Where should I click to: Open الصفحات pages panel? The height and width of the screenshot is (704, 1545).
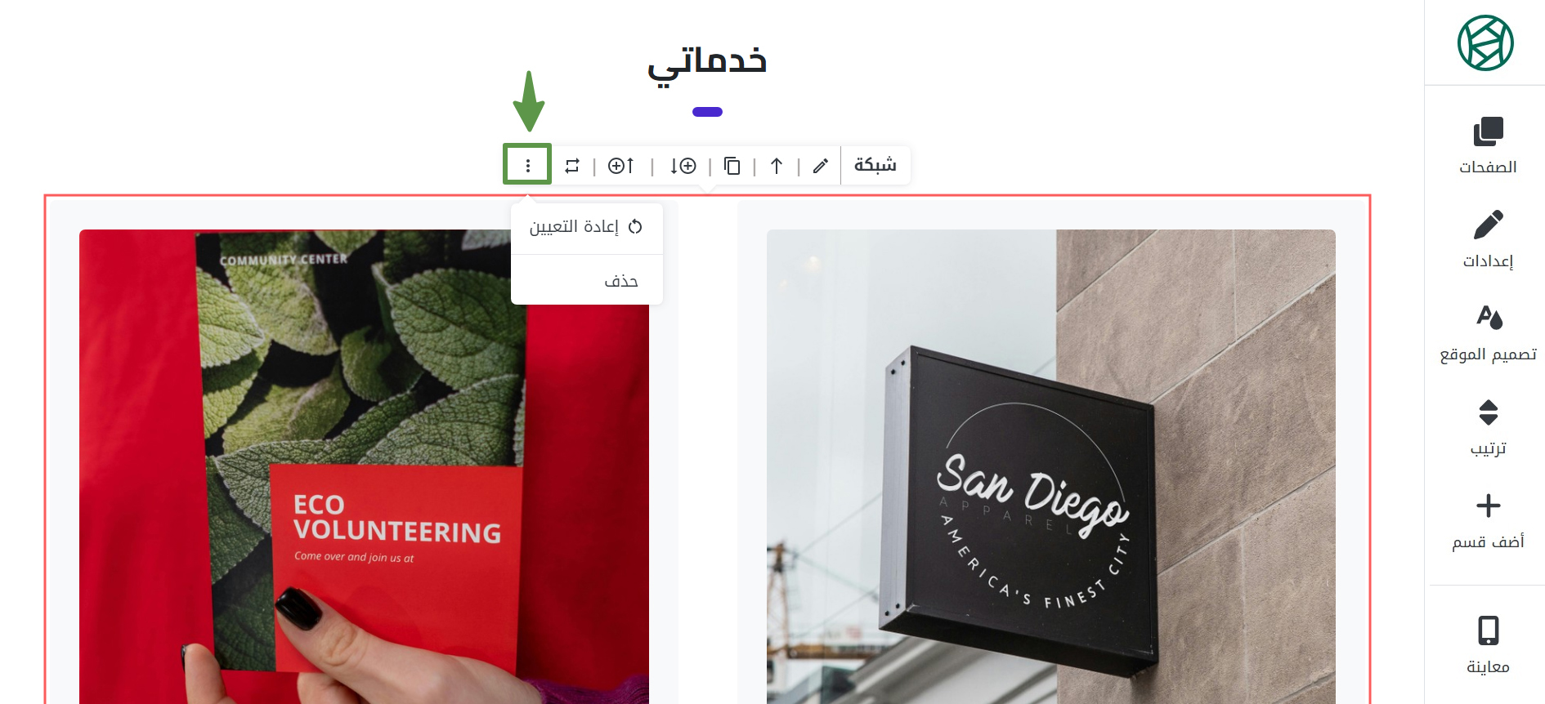click(x=1488, y=145)
